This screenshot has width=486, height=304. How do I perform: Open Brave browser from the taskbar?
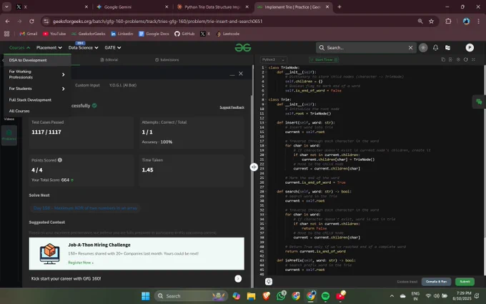[267, 296]
